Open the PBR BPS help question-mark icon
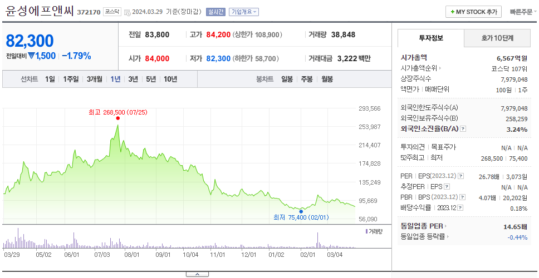 (x=463, y=197)
